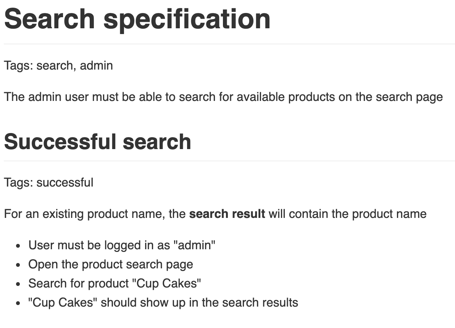Select the "Open the product search page" step

[111, 264]
